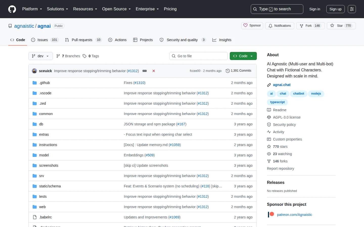Open the Report repository link
Screen dimensions: 364x227
[x=281, y=168]
